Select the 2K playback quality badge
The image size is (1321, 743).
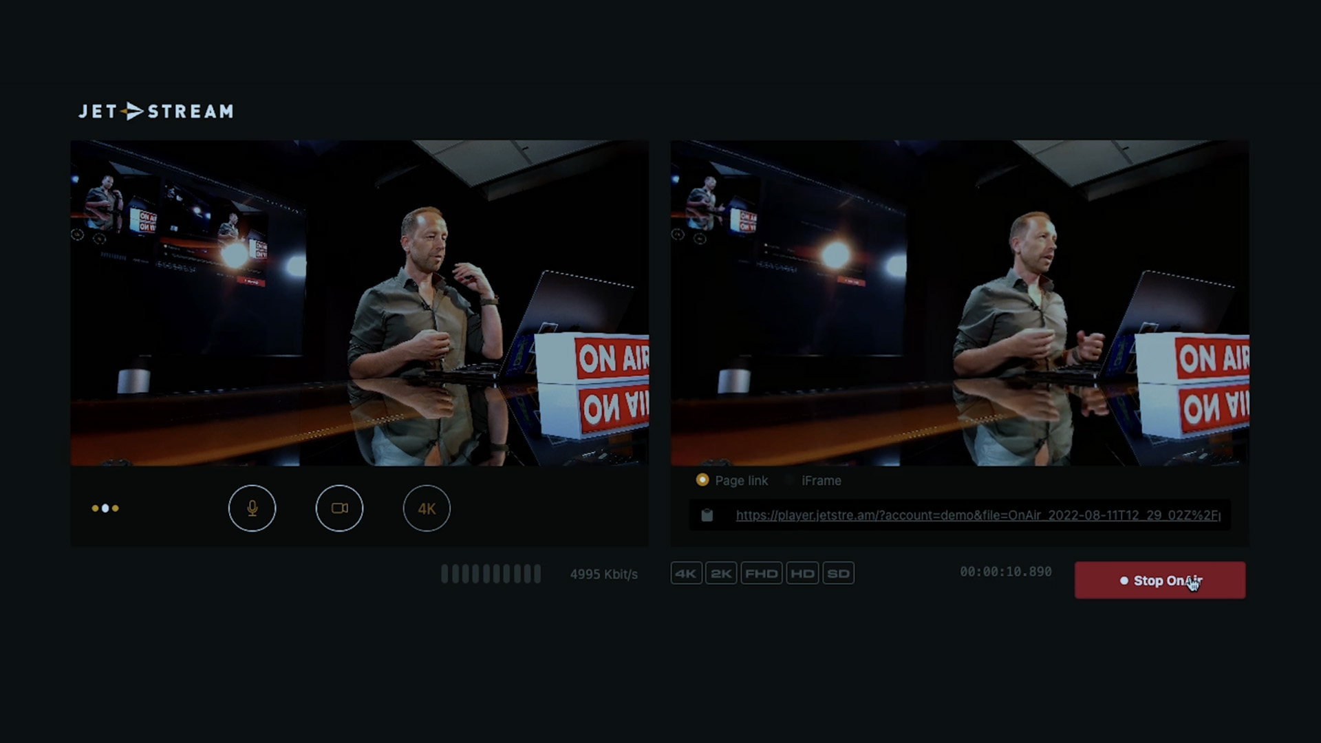pos(720,573)
